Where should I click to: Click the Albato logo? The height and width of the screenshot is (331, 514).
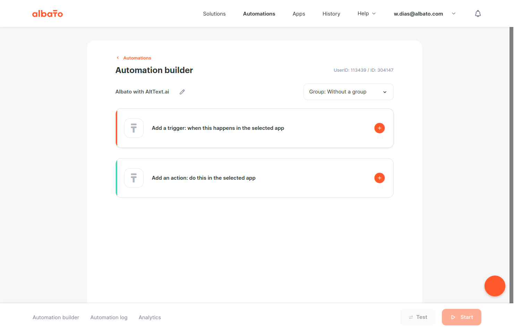pos(48,14)
